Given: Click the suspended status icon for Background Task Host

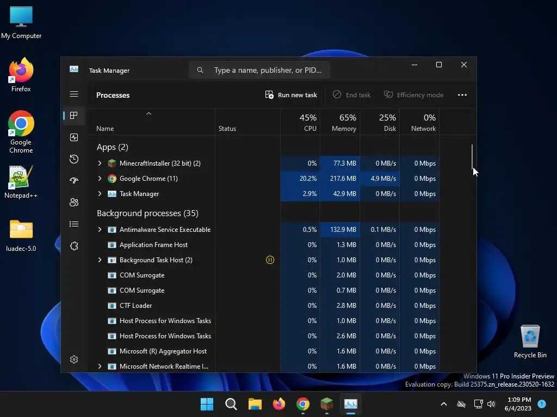Looking at the screenshot, I should point(270,260).
